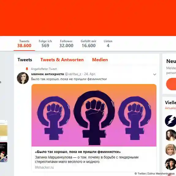Switch to Tweets & Antworten tab
Viewport: 176px width, 176px height.
[x=62, y=60]
